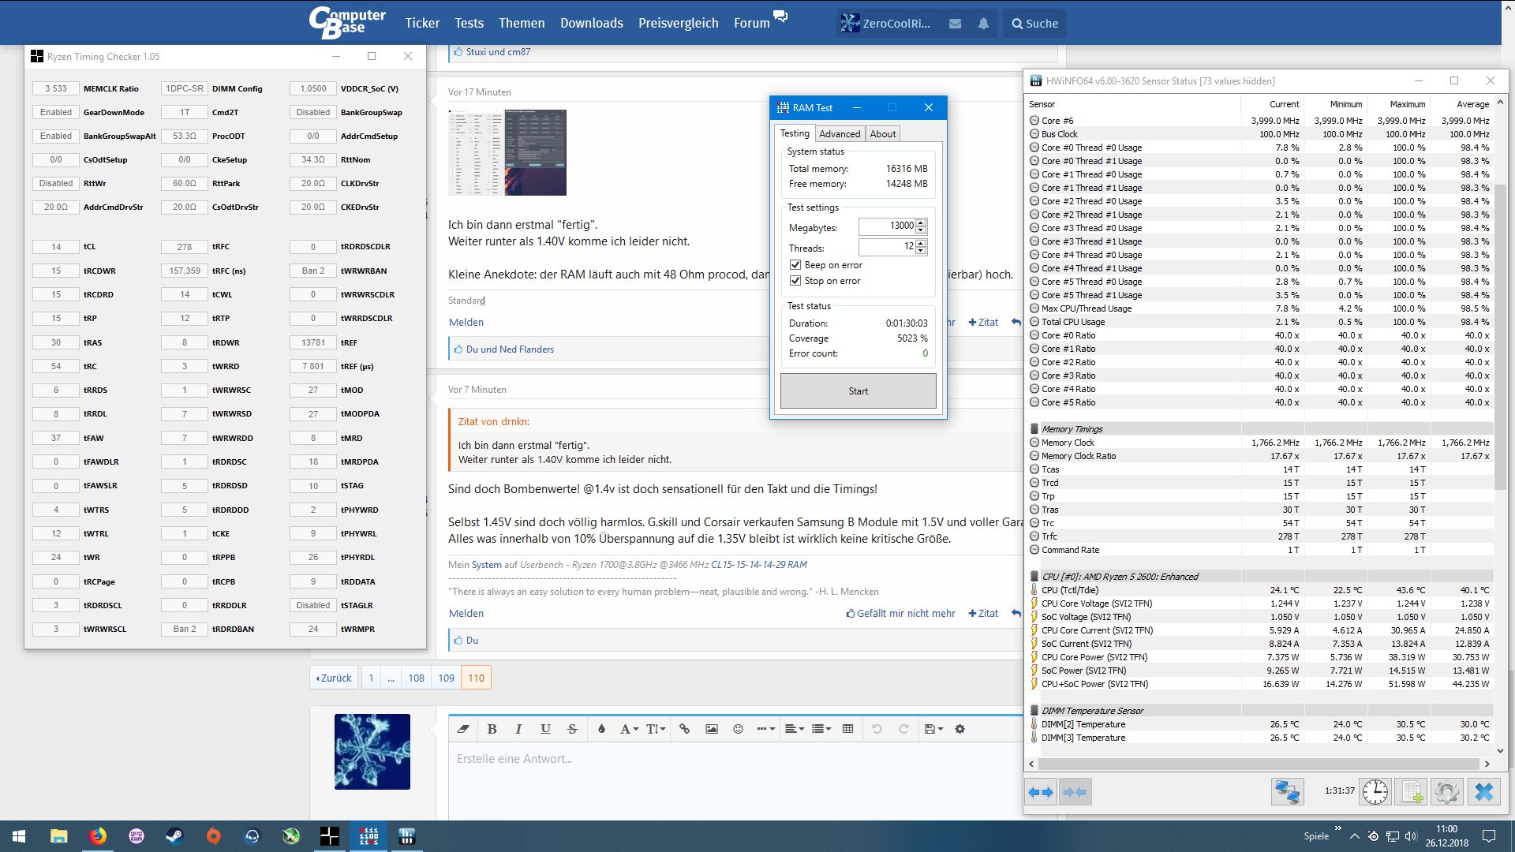Image resolution: width=1515 pixels, height=852 pixels.
Task: Open ComputerBase notifications bell icon
Action: (983, 24)
